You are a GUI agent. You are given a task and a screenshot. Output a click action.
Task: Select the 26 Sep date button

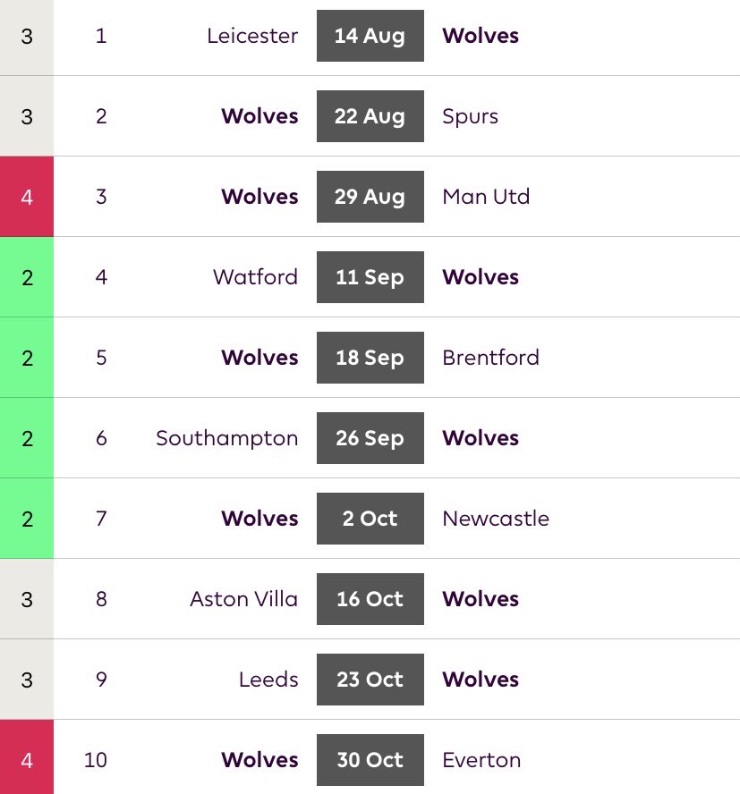click(x=370, y=438)
